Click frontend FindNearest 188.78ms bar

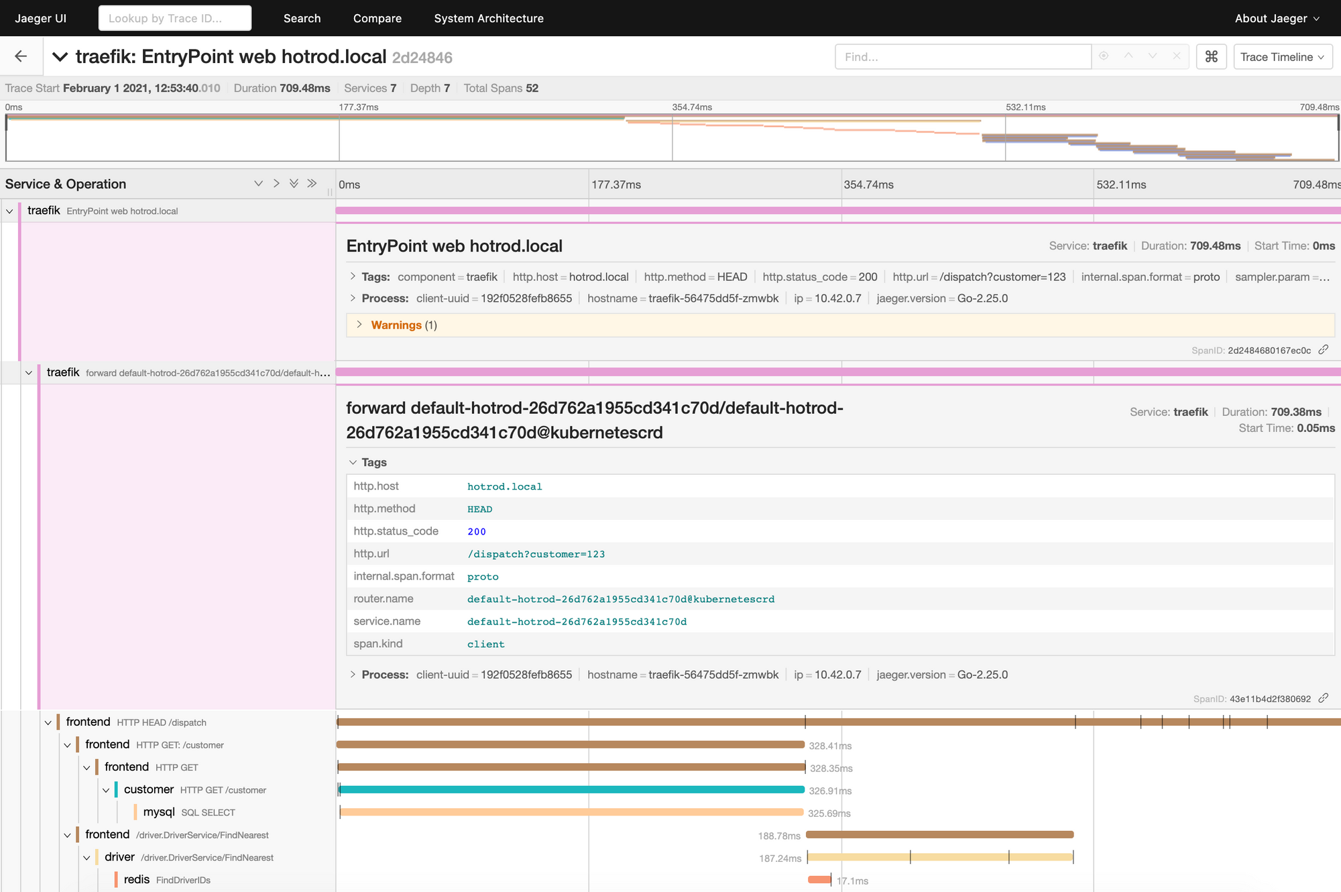(940, 834)
